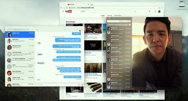Image resolution: width=188 pixels, height=101 pixels.
Task: Go to the YouTube Trending tab
Action: click(109, 15)
